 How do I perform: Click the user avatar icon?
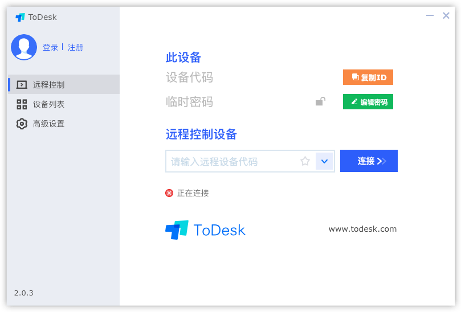tap(24, 47)
